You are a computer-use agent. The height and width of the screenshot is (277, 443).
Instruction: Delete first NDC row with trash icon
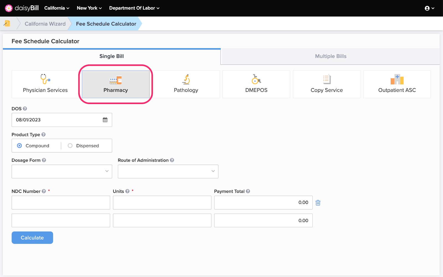[x=318, y=203]
